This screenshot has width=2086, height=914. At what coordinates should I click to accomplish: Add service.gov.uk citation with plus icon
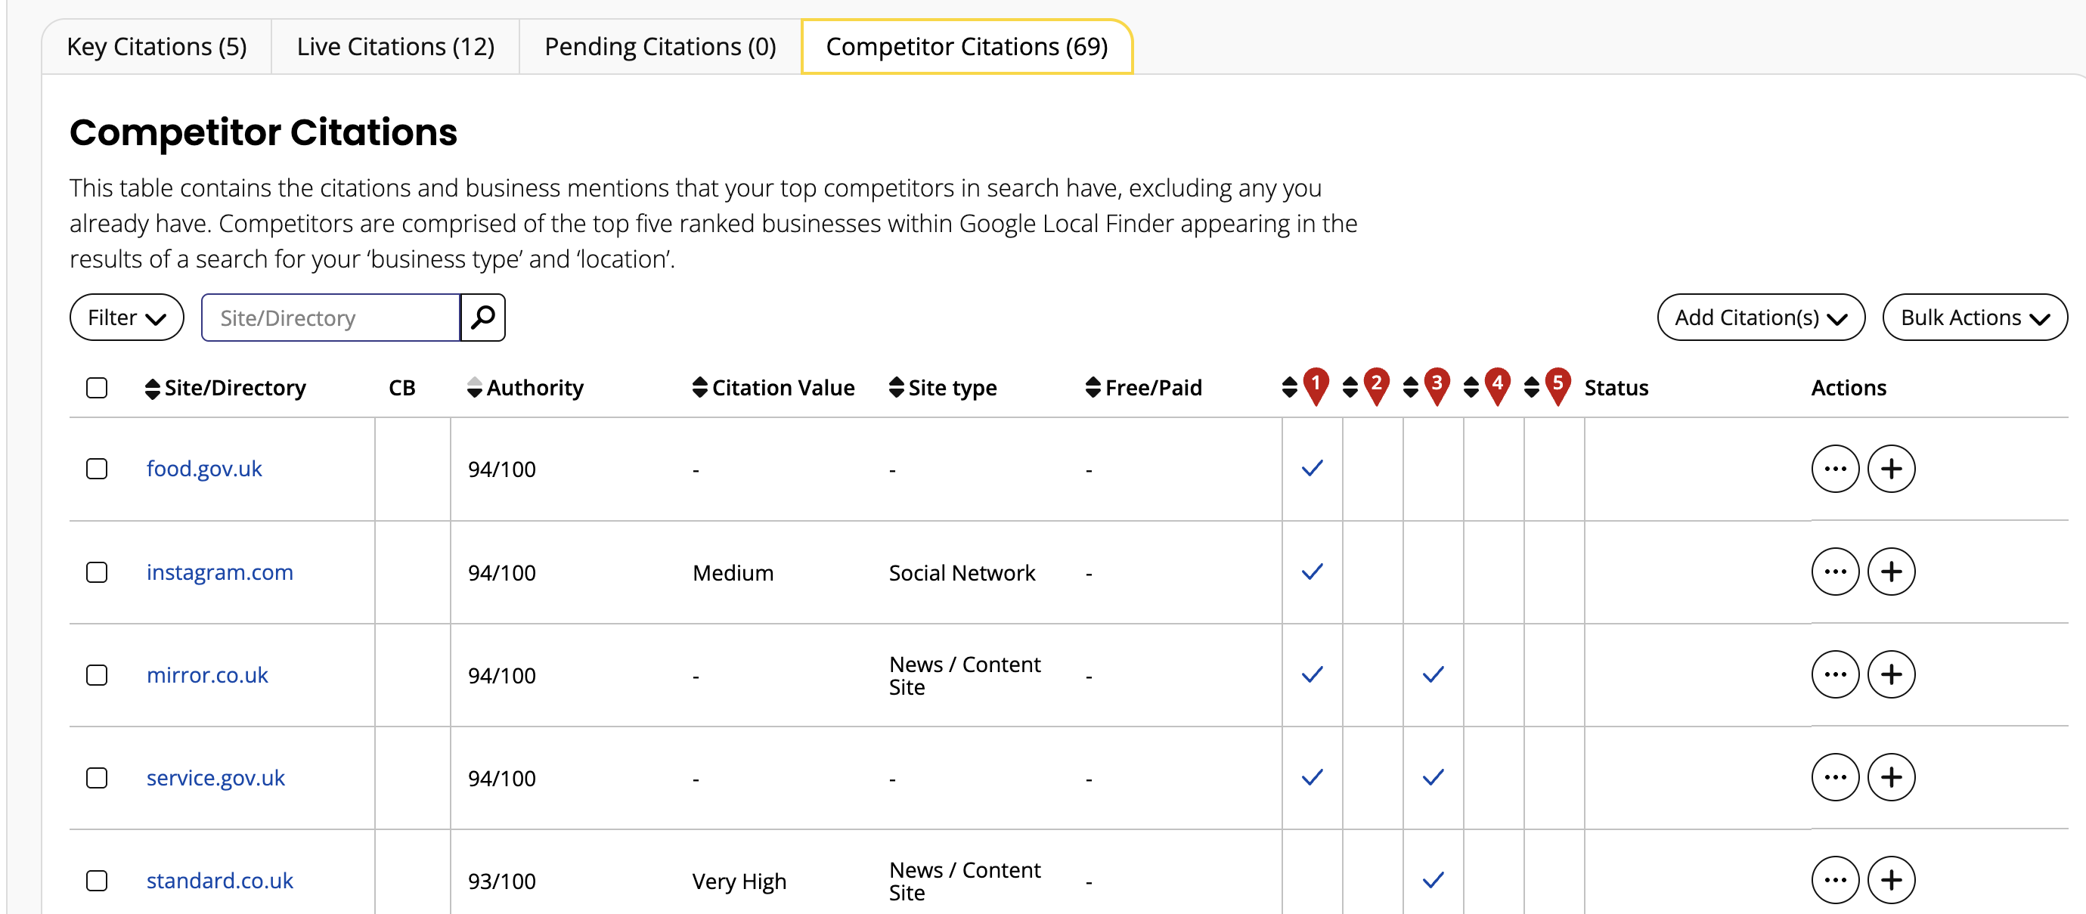[1891, 777]
